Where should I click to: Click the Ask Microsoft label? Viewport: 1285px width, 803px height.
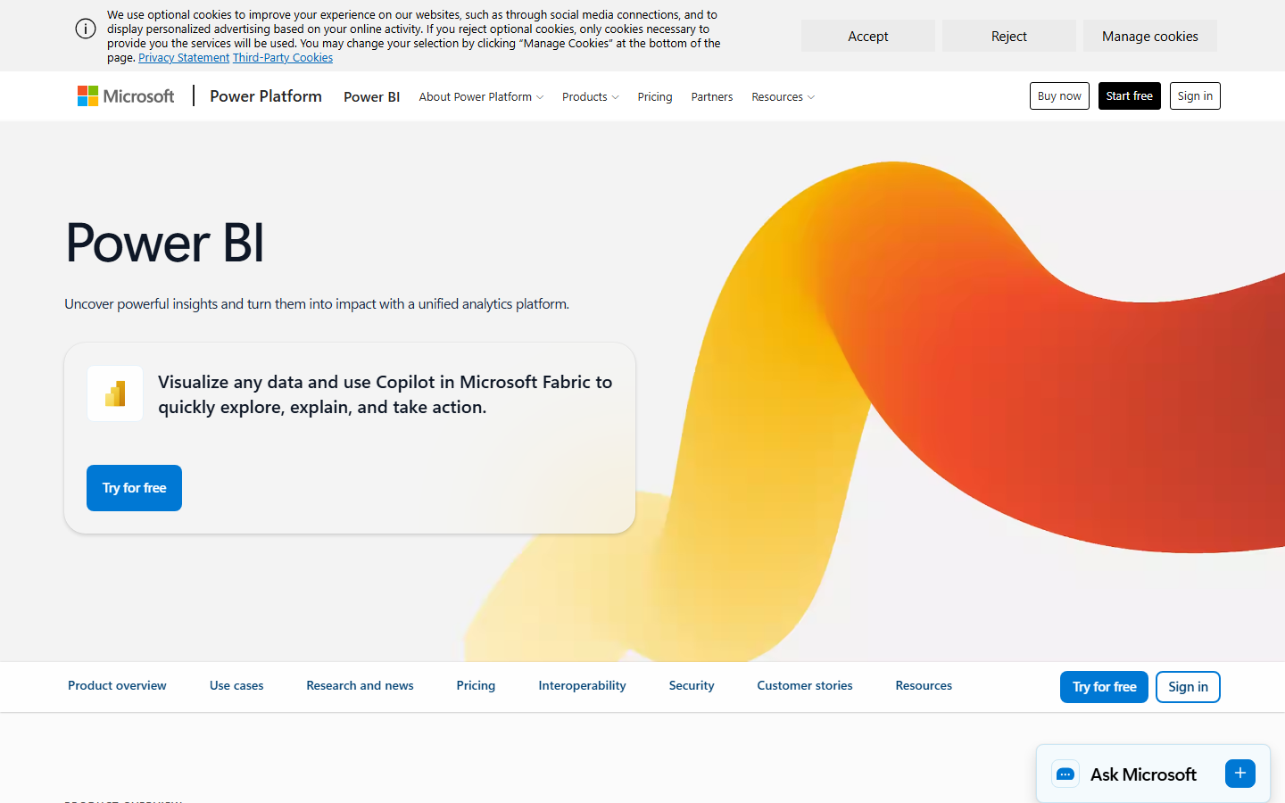[x=1143, y=774]
